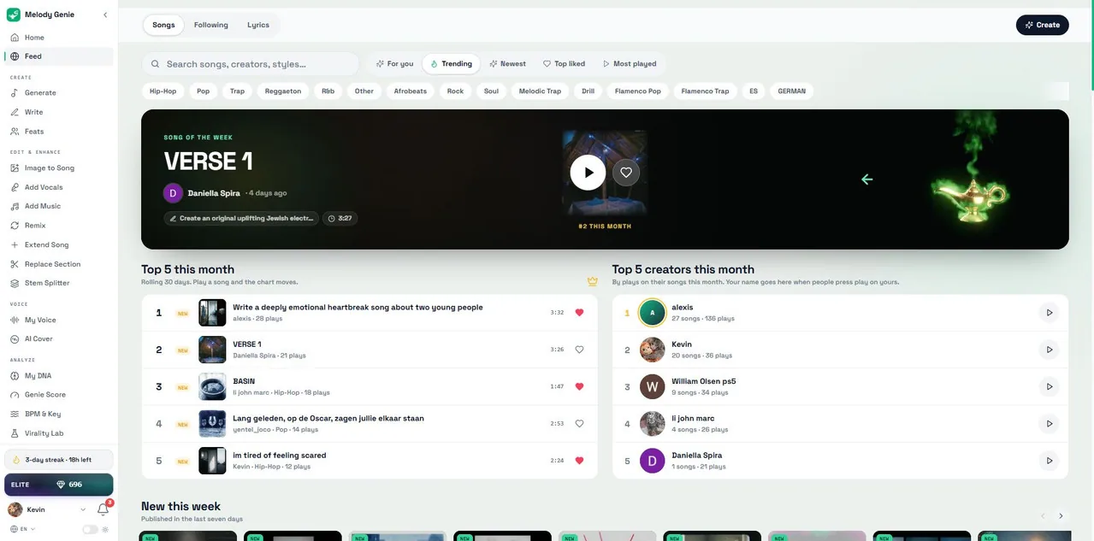Image resolution: width=1094 pixels, height=541 pixels.
Task: Open My Voice in the sidebar
Action: pos(59,320)
